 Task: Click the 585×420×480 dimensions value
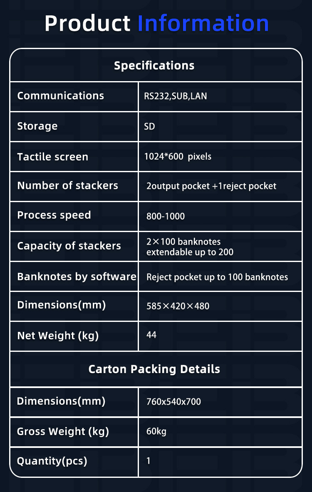[x=178, y=306]
